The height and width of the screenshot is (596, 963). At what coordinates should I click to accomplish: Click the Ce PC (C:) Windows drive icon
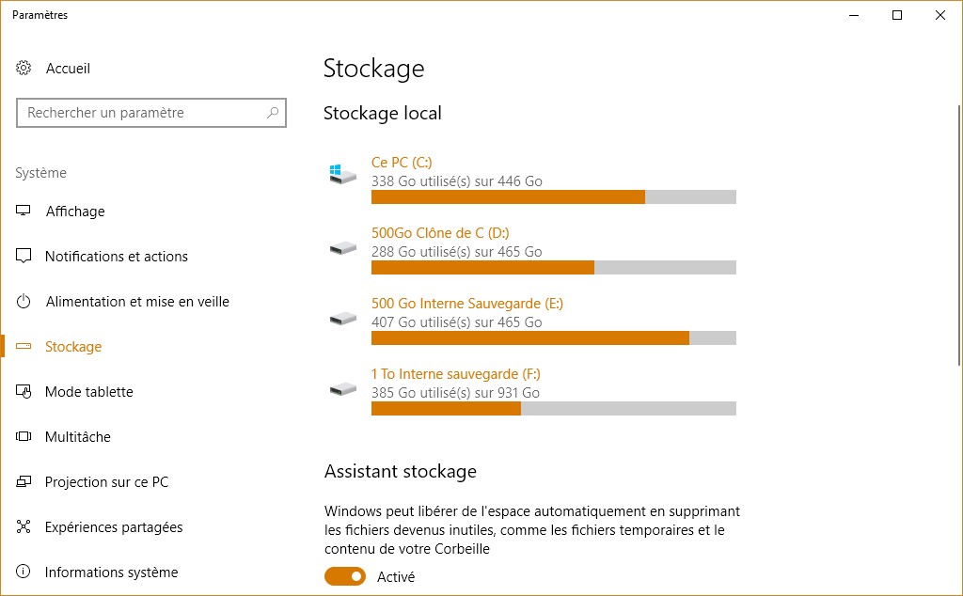point(342,175)
